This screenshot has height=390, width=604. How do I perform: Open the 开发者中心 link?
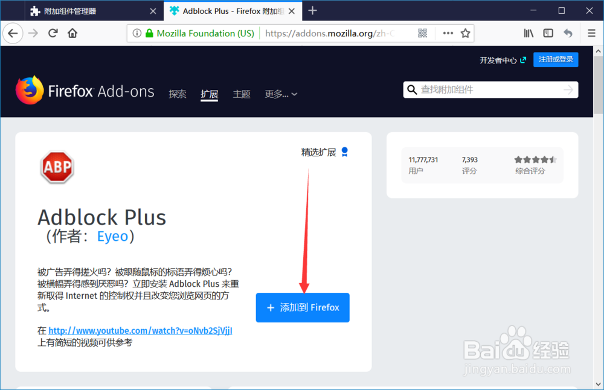pyautogui.click(x=503, y=60)
